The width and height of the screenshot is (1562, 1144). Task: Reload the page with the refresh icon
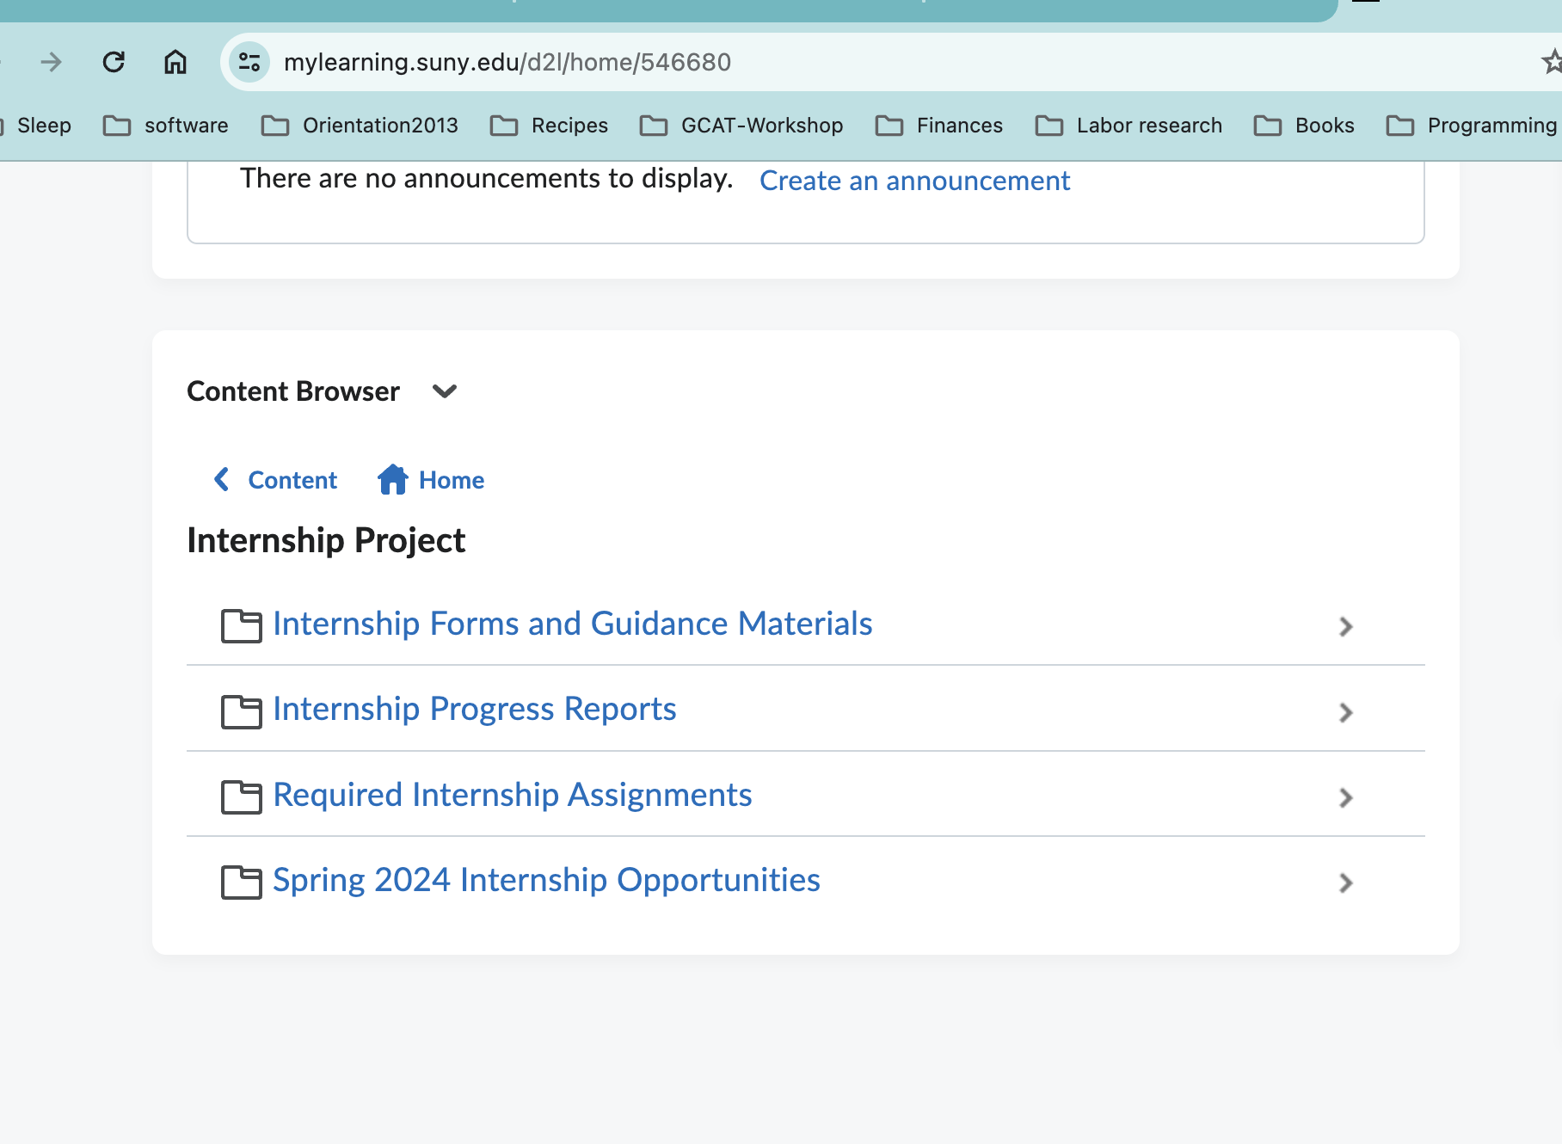tap(114, 62)
